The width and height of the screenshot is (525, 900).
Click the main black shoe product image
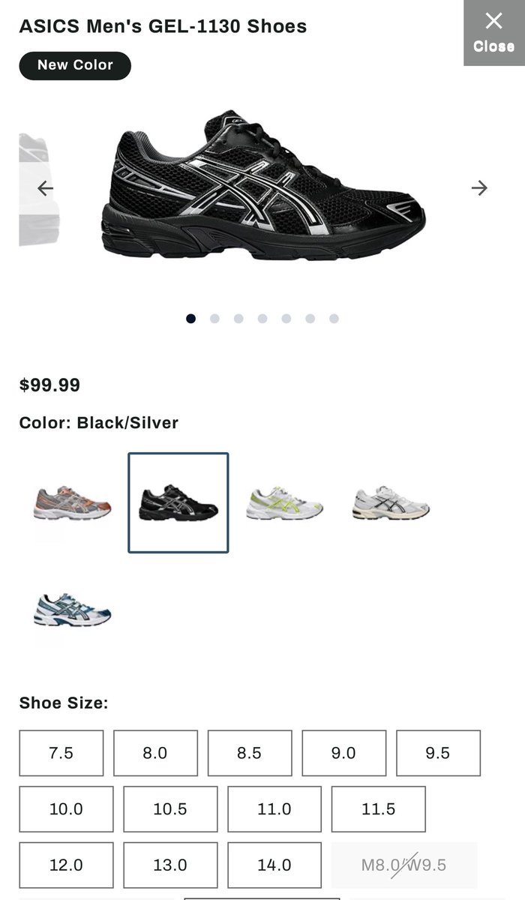[x=263, y=187]
